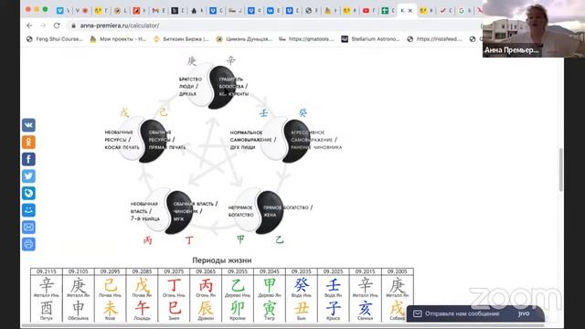Open the https://instafeed bookmark
The height and width of the screenshot is (329, 585).
pos(435,38)
